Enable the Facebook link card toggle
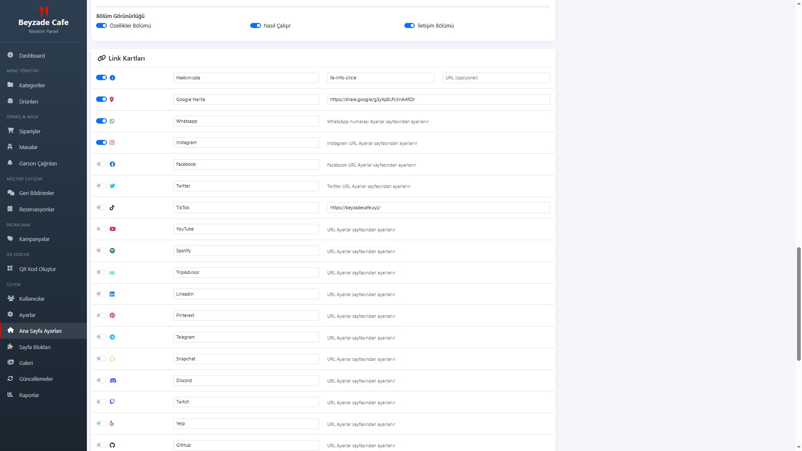This screenshot has height=451, width=802. click(102, 164)
